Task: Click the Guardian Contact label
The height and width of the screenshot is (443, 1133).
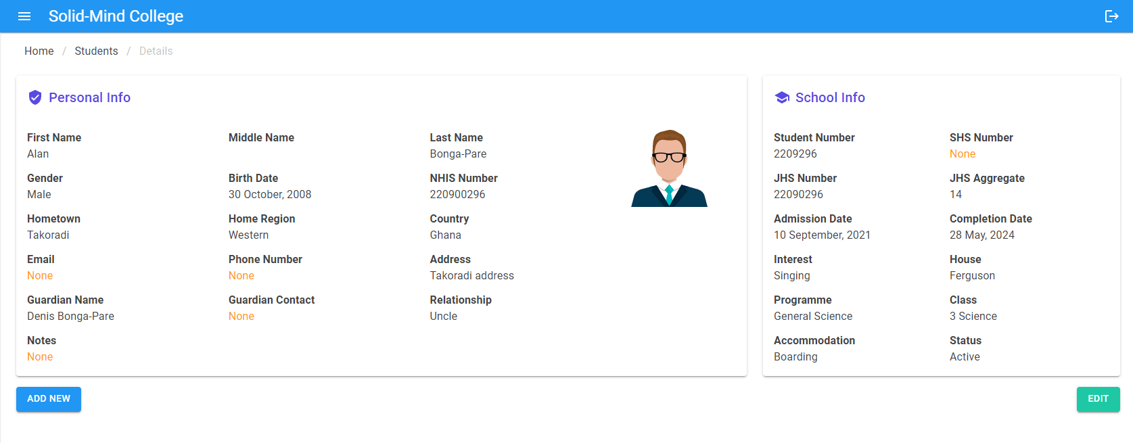Action: pyautogui.click(x=271, y=300)
